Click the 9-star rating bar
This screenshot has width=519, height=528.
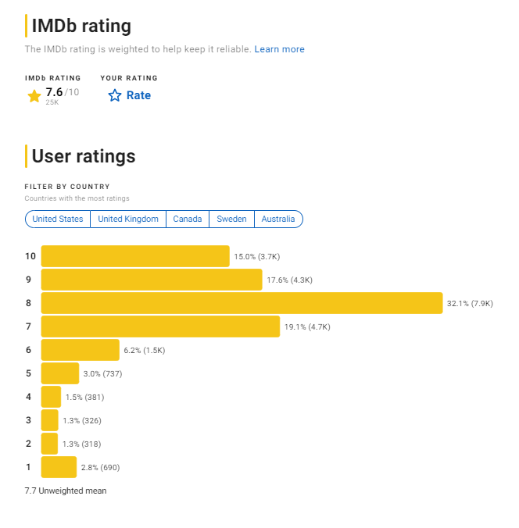pos(152,280)
